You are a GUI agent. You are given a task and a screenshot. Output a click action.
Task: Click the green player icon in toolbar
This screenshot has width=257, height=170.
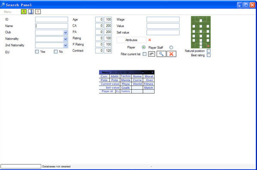pyautogui.click(x=24, y=12)
